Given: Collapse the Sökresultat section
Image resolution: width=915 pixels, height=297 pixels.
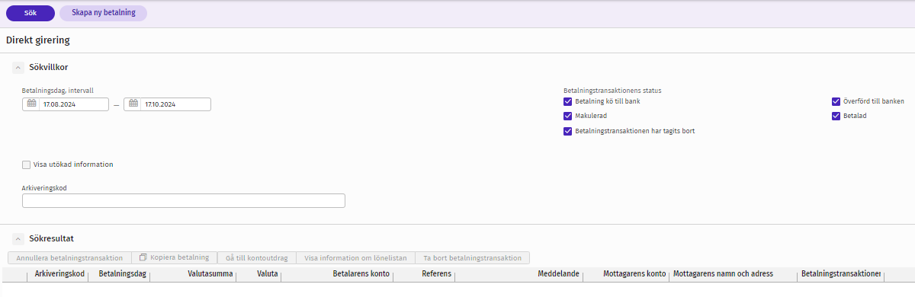Looking at the screenshot, I should coord(18,238).
